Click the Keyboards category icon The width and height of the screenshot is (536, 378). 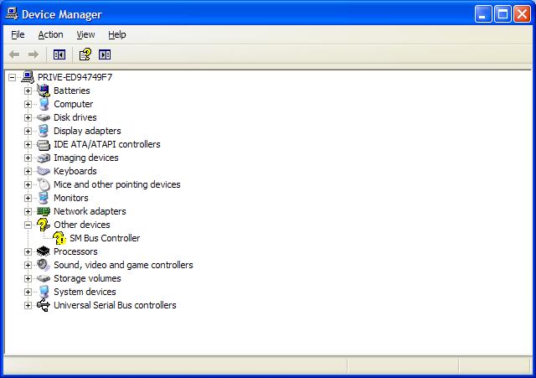44,171
